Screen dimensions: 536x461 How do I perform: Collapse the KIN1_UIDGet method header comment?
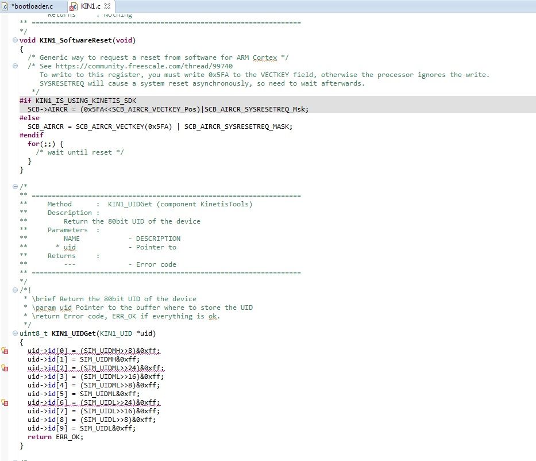[x=15, y=186]
